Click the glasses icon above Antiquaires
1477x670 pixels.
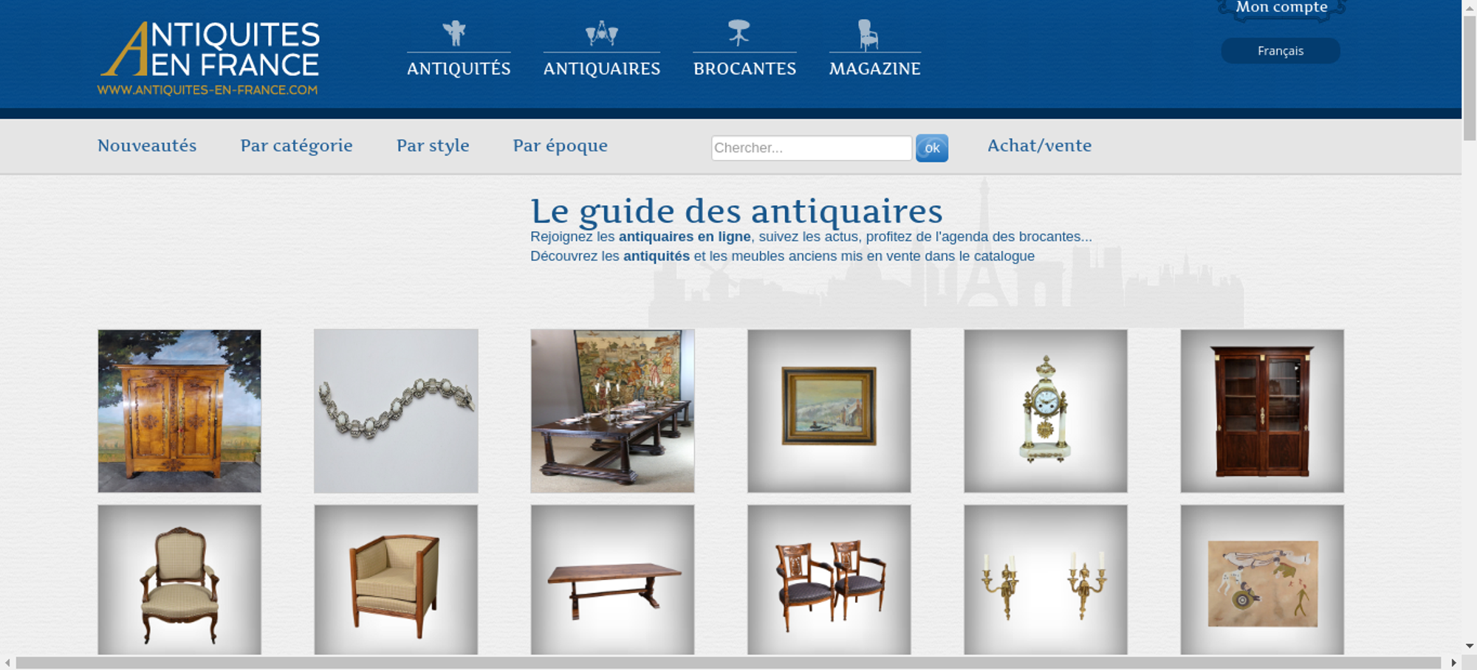tap(601, 33)
